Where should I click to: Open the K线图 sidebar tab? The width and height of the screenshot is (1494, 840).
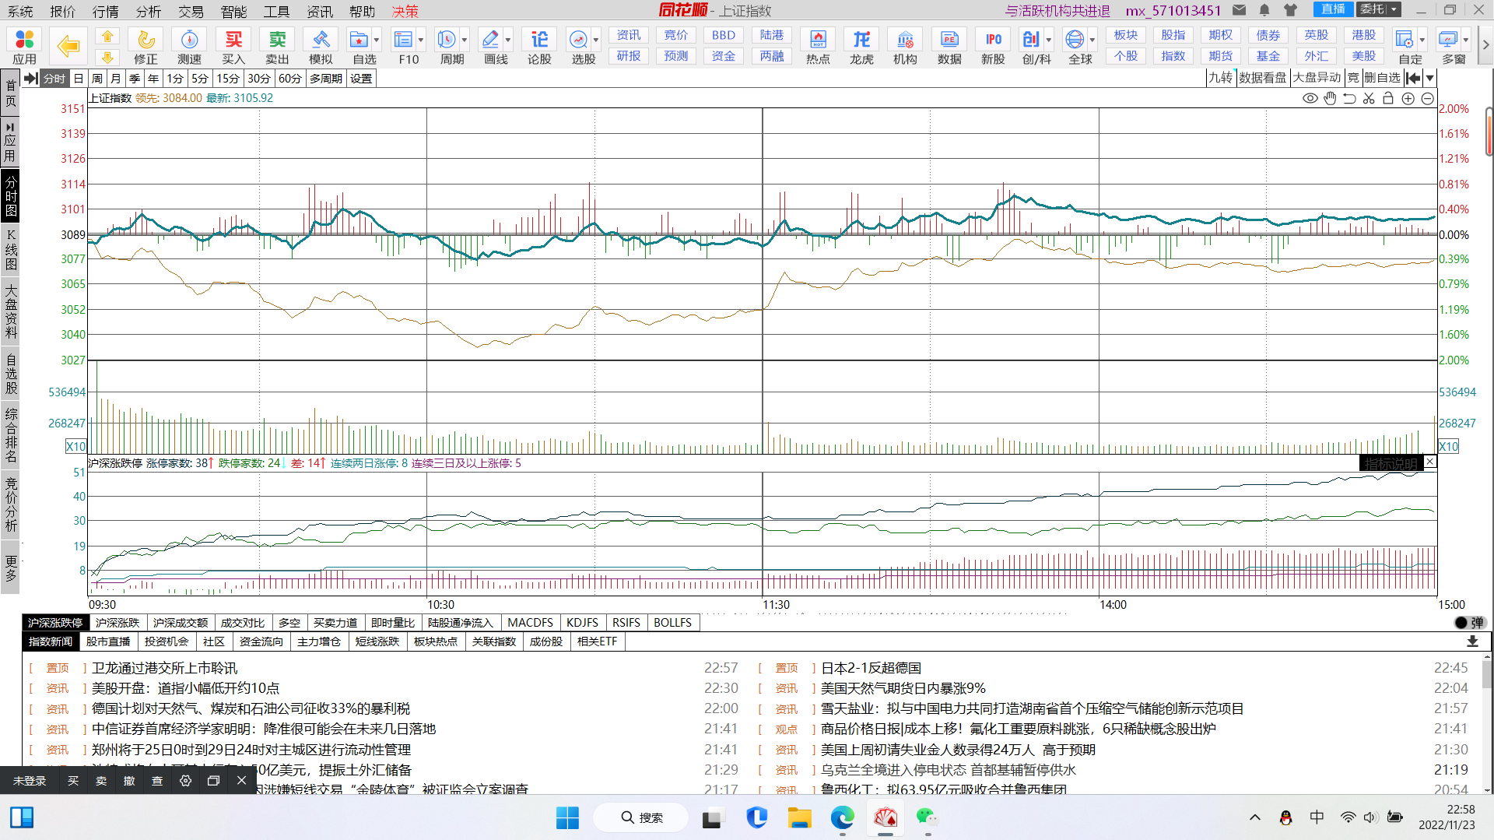coord(11,249)
